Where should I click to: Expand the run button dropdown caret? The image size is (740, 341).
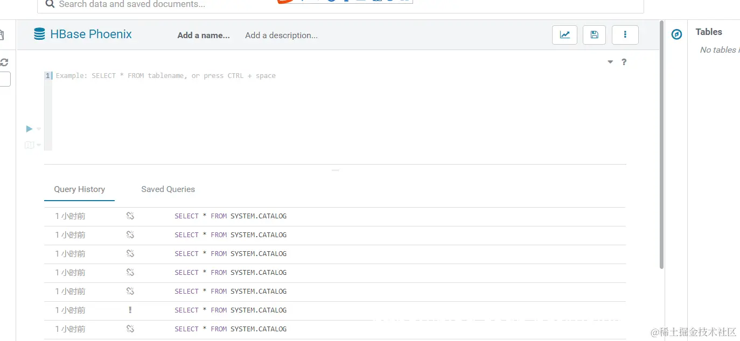(39, 129)
